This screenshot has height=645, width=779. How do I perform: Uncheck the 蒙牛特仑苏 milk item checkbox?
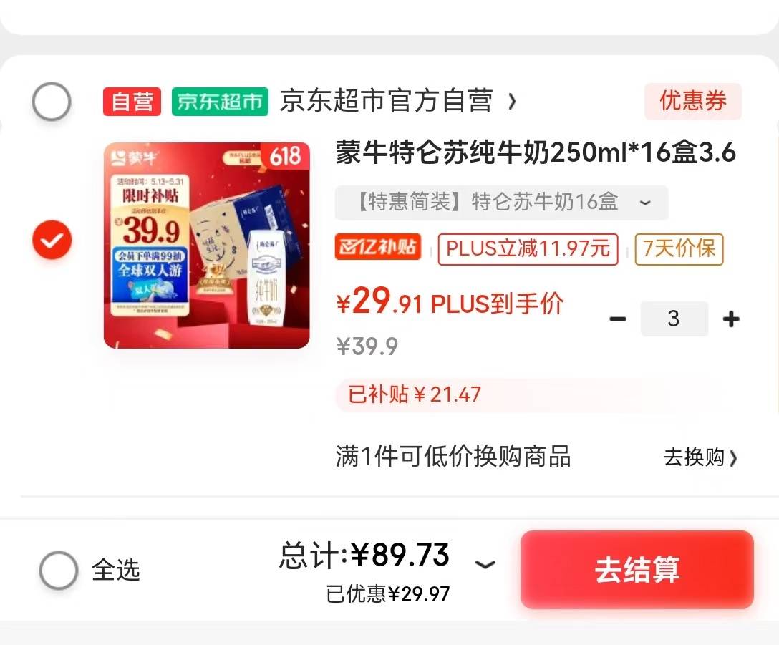52,240
